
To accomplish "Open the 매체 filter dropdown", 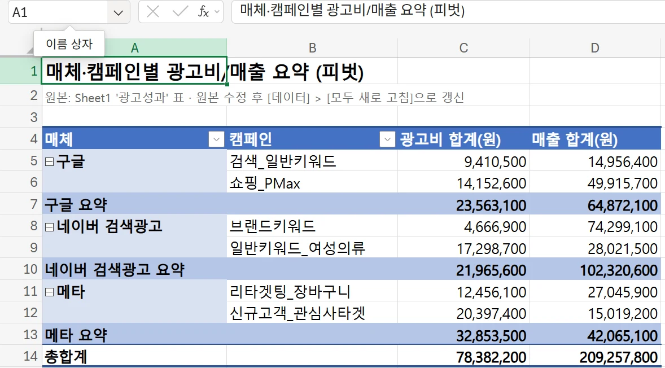I will tap(216, 139).
